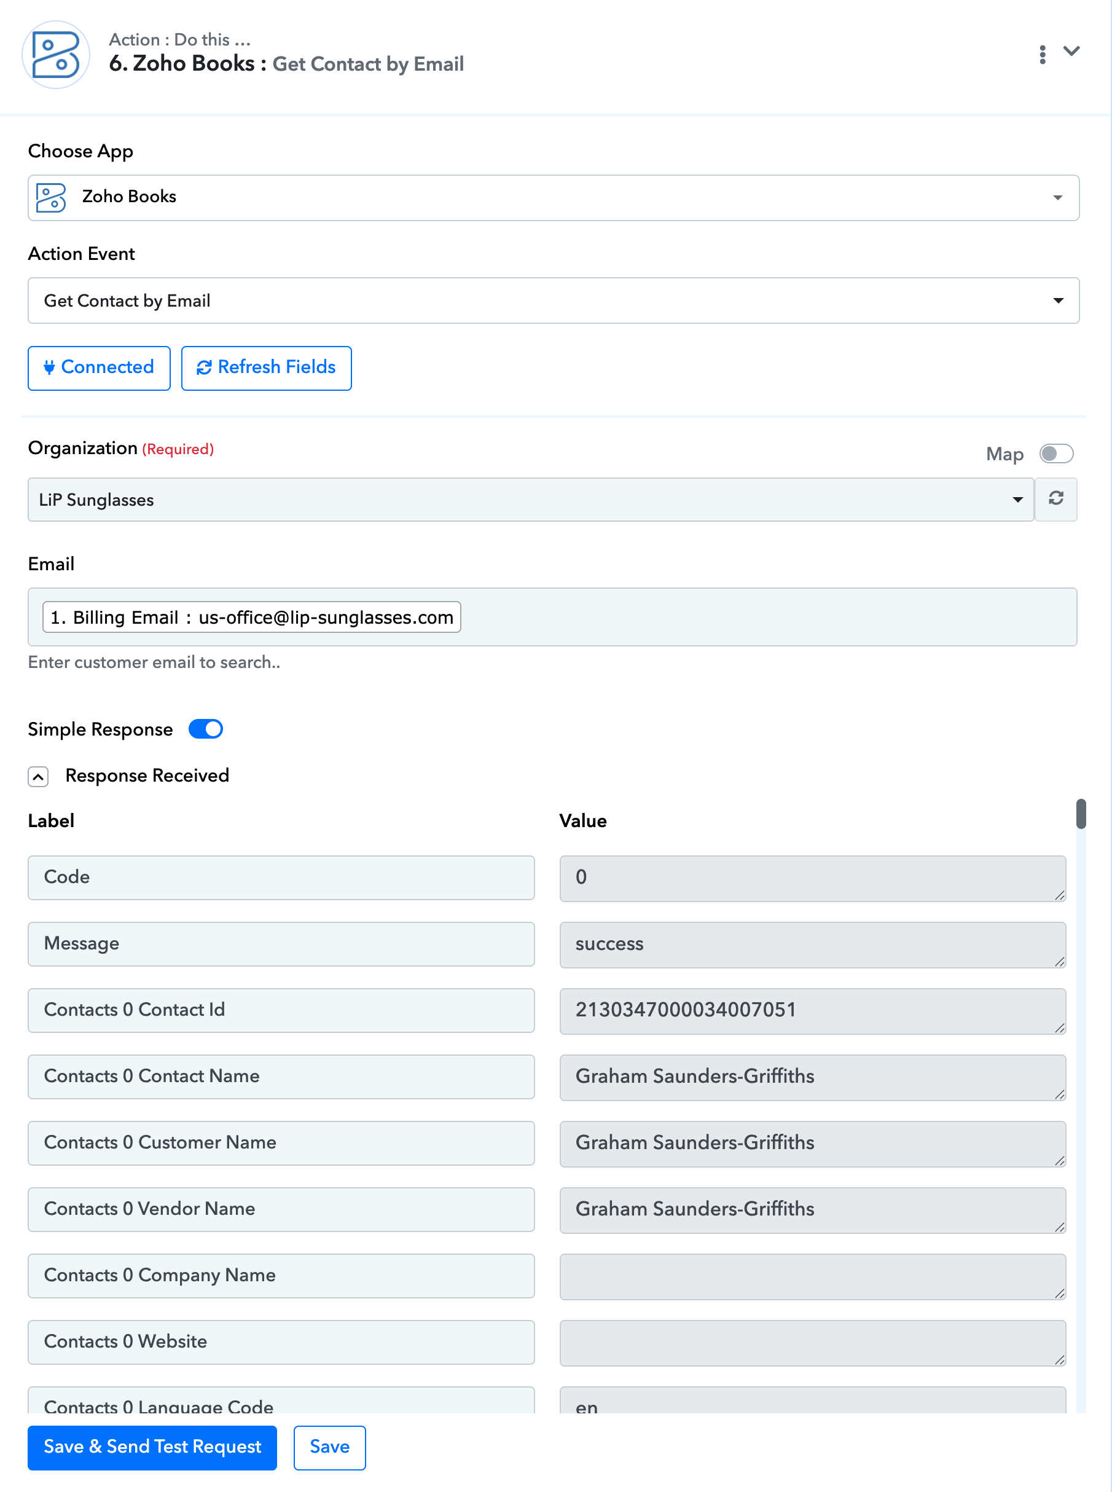Click the Message label field
1112x1492 pixels.
(281, 944)
